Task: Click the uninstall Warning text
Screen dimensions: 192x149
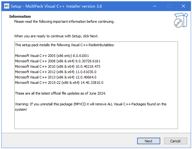Action: click(x=90, y=104)
